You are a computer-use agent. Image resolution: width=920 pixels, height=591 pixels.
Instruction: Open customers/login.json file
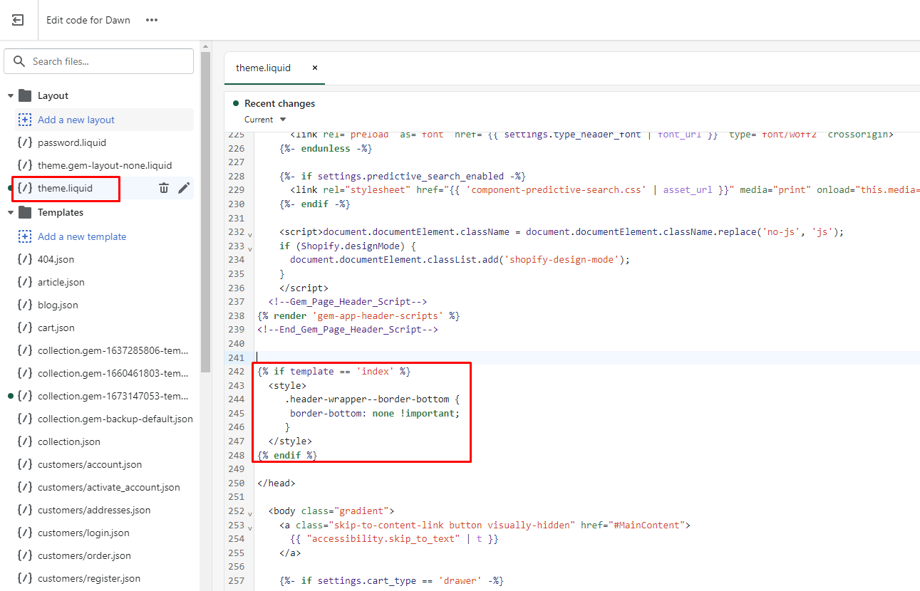83,533
